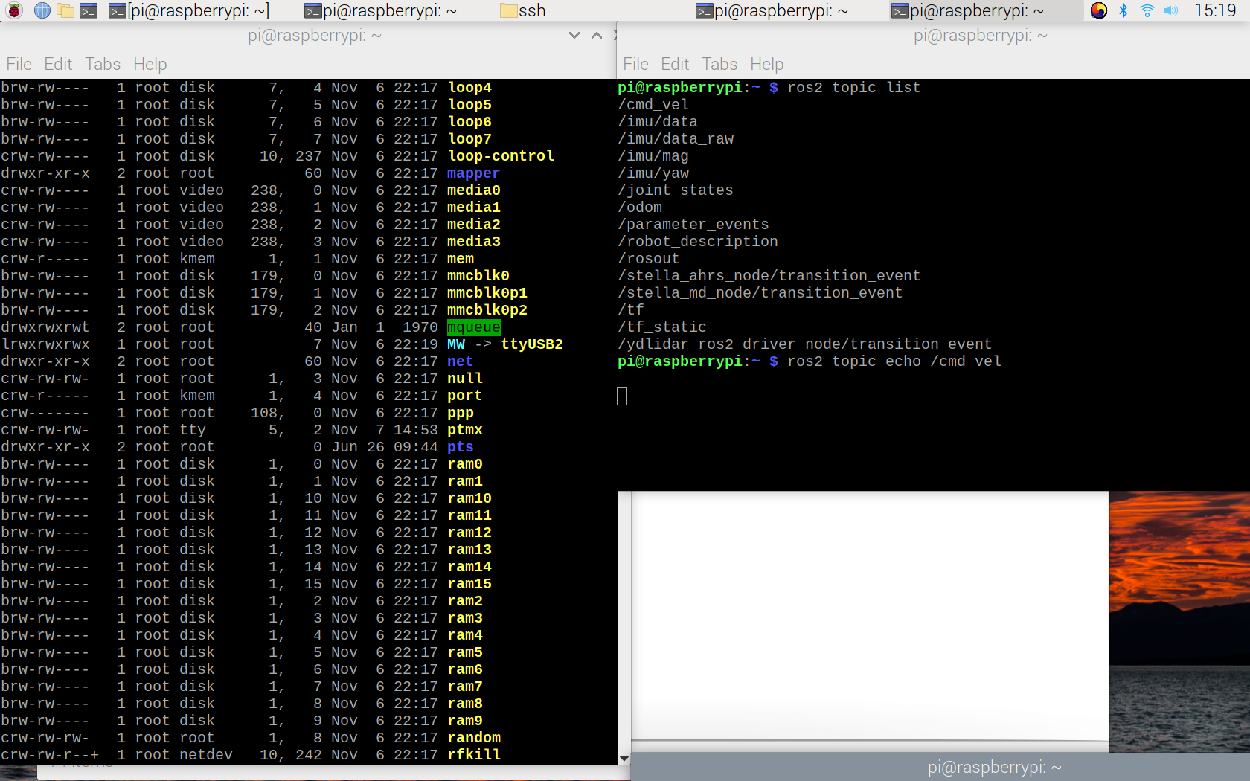Open Help menu in left terminal
This screenshot has width=1250, height=781.
[150, 64]
